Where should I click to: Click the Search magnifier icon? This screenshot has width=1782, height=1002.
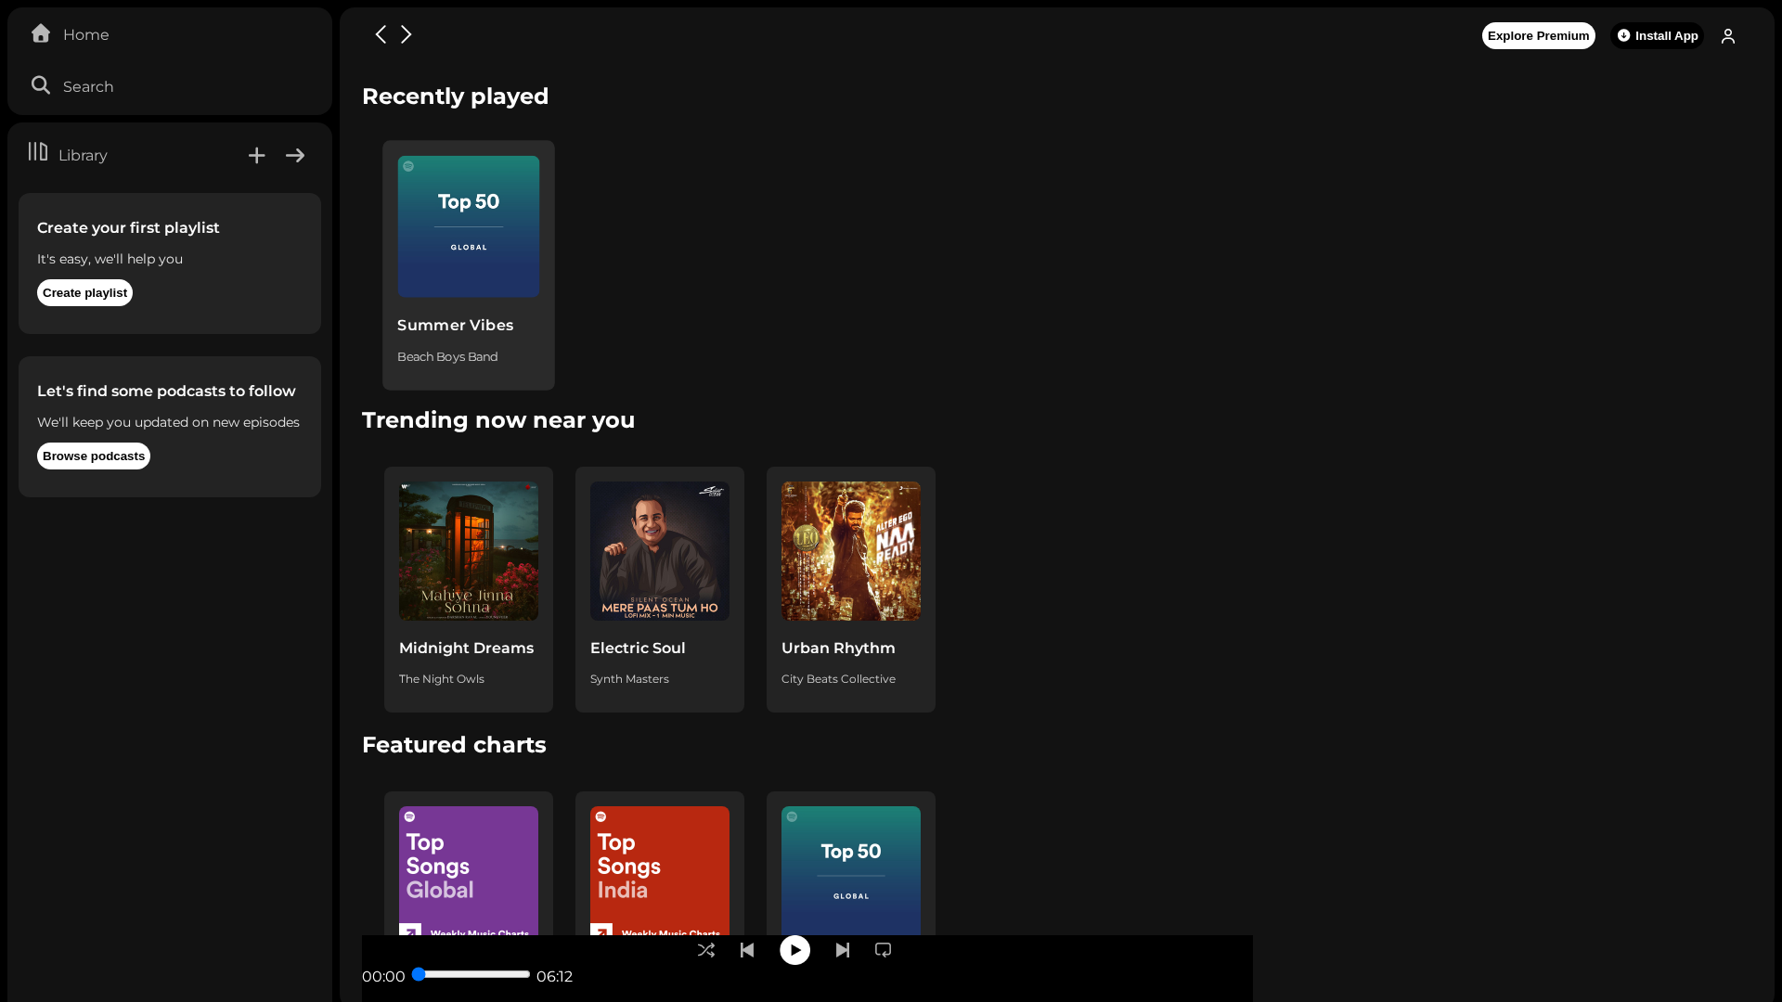(41, 85)
